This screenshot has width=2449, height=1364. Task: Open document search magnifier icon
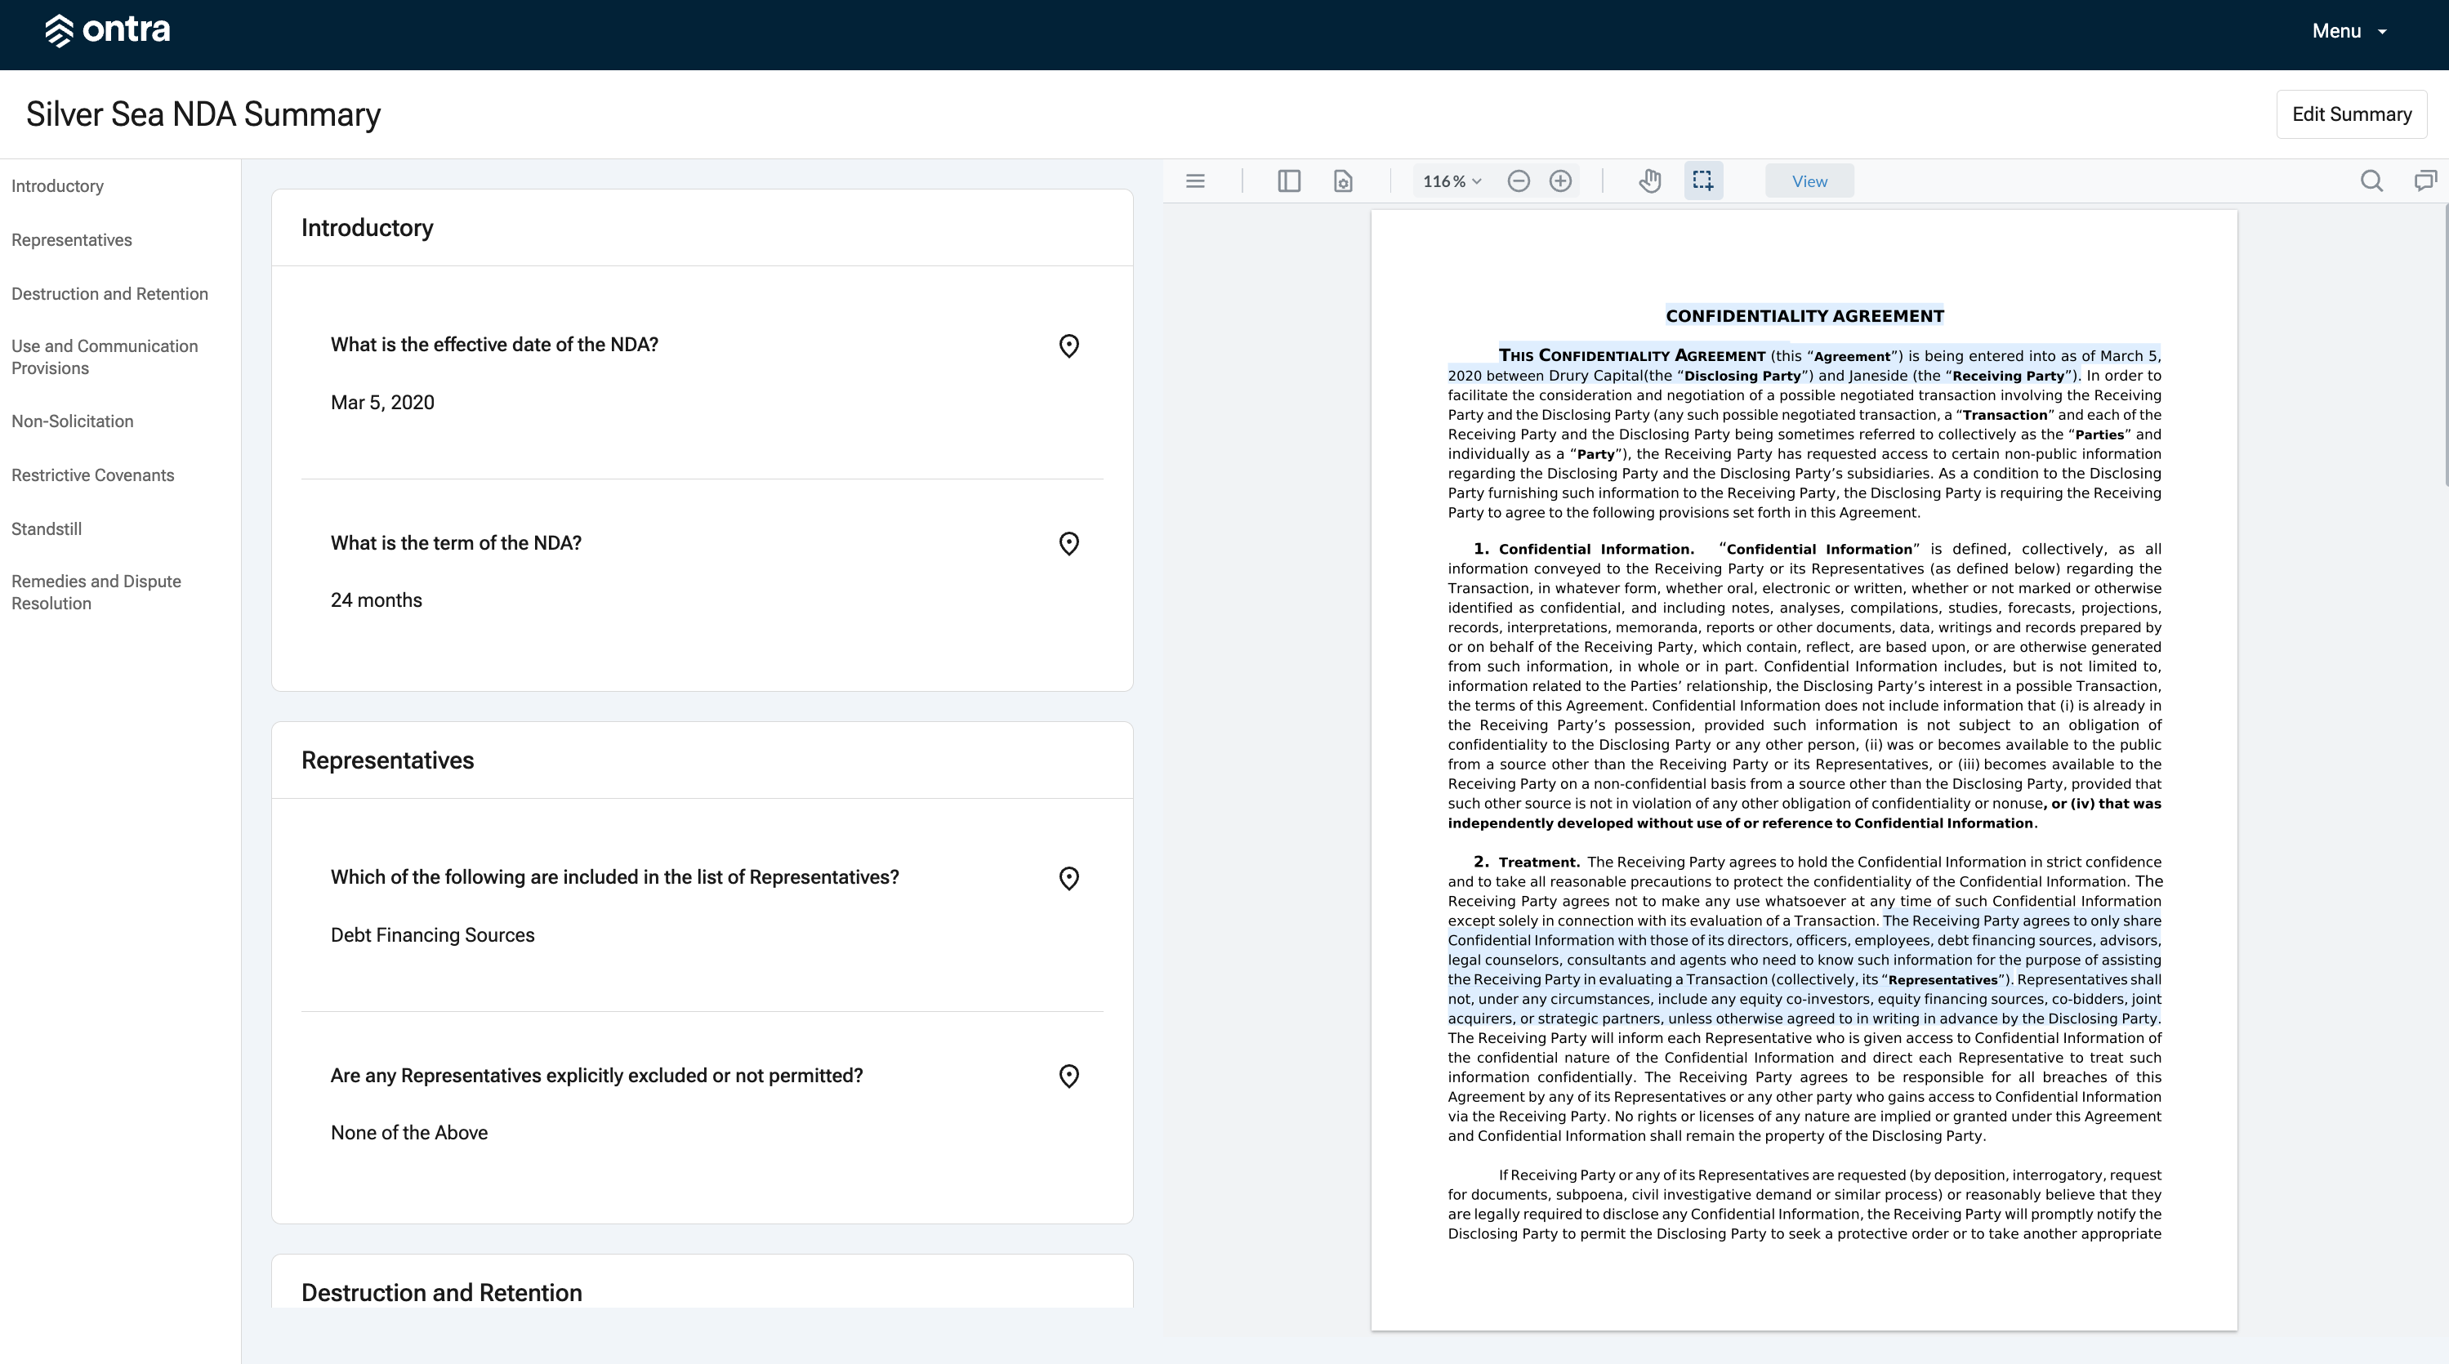pyautogui.click(x=2371, y=181)
